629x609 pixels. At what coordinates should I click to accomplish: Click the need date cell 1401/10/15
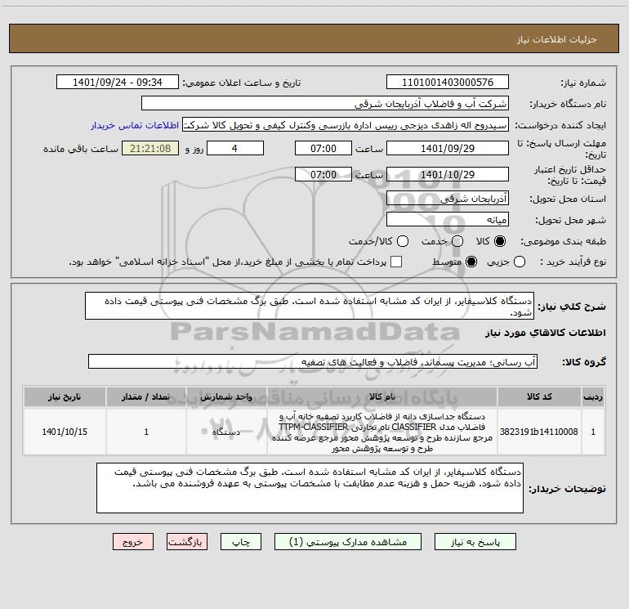(x=65, y=432)
